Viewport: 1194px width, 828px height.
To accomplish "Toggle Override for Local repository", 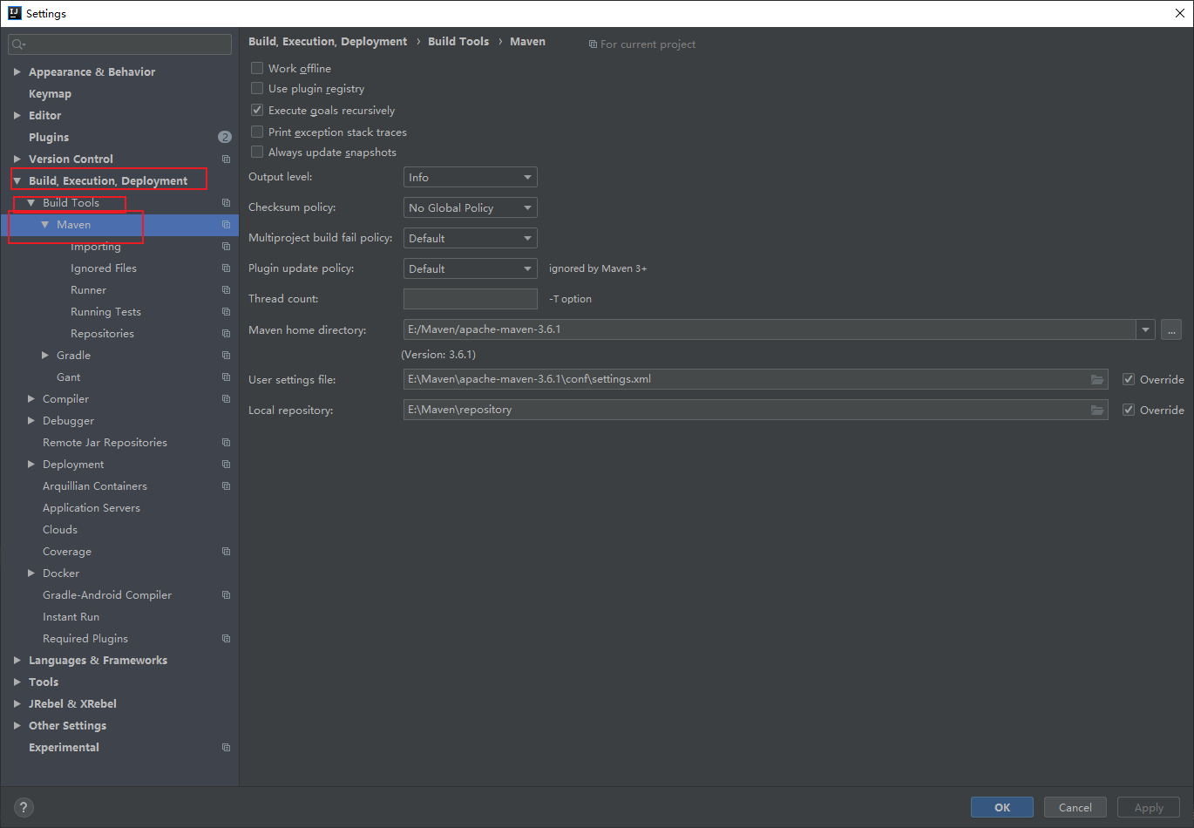I will click(1129, 410).
